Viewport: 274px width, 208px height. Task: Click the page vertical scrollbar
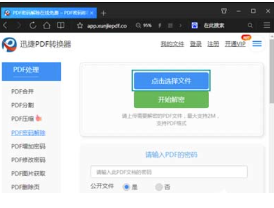272,71
